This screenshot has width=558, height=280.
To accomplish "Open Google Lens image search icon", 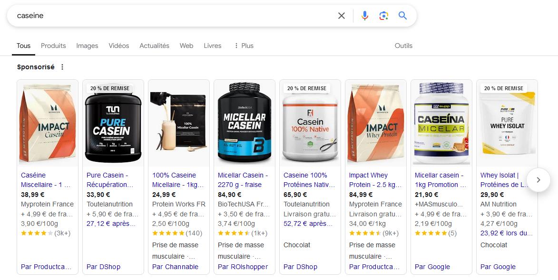I will coord(383,16).
